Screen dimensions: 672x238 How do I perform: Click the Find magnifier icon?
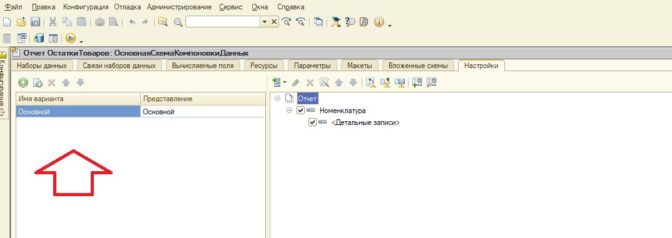[178, 22]
